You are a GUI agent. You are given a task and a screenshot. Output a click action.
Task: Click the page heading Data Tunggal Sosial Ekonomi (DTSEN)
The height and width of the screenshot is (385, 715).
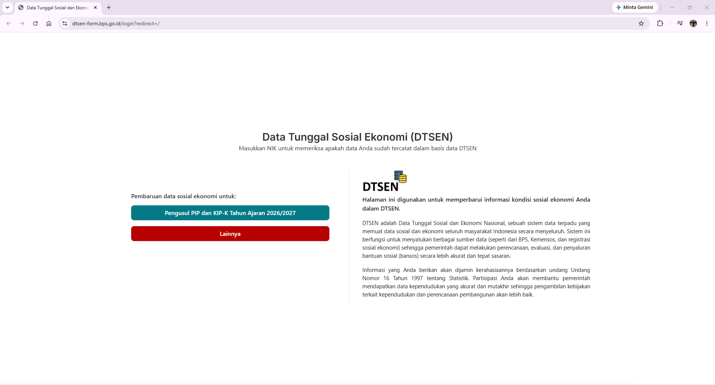coord(358,137)
